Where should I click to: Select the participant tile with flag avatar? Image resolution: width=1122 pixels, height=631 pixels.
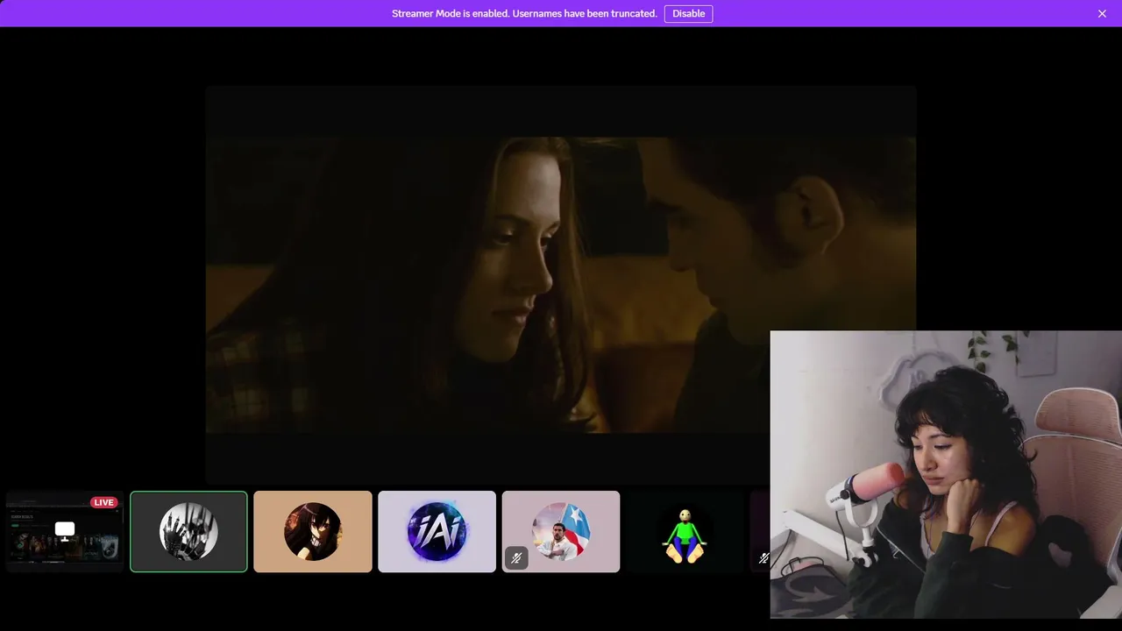pyautogui.click(x=561, y=531)
